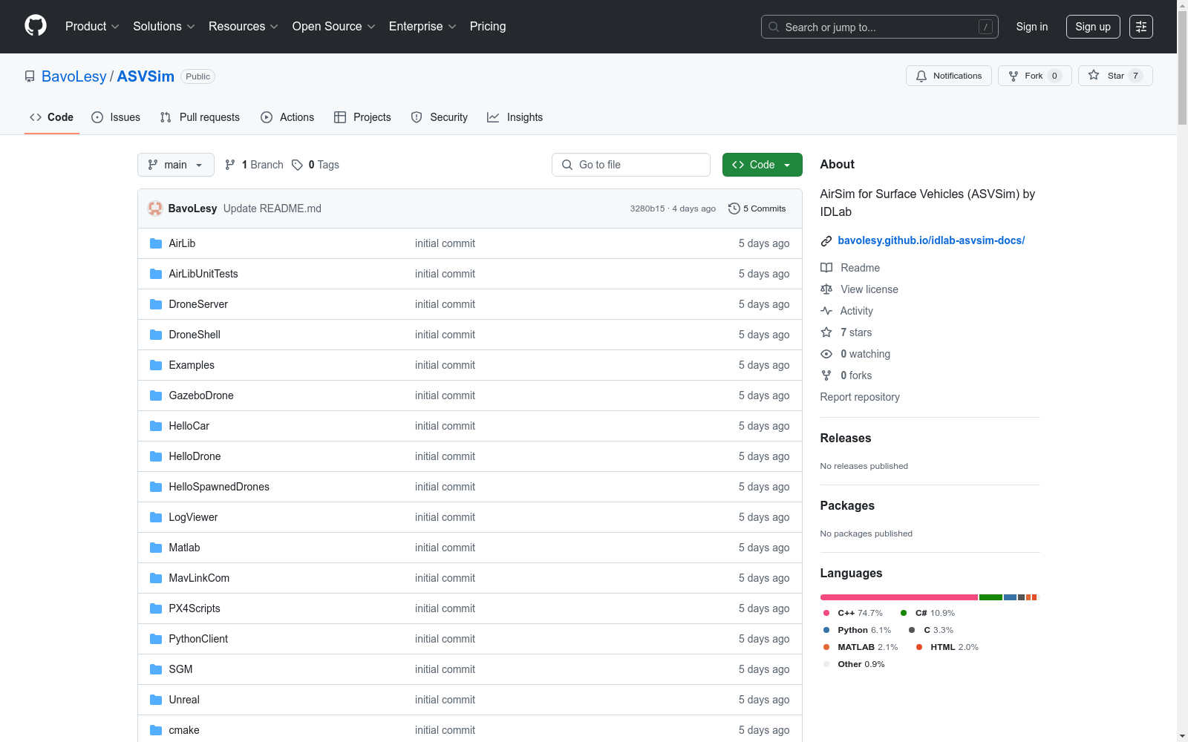
Task: Click the pink C++ language bar segment
Action: [899, 597]
